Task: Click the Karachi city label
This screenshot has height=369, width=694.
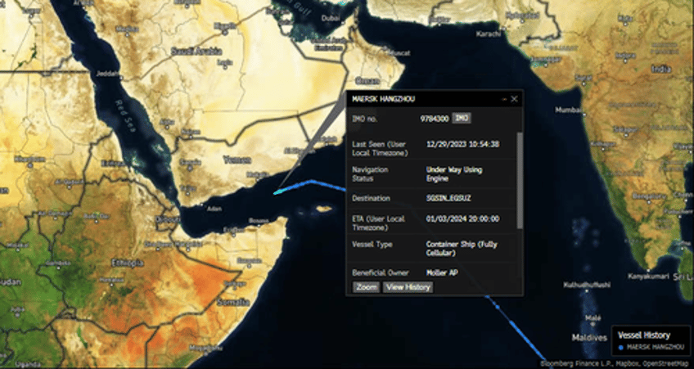Action: 489,34
